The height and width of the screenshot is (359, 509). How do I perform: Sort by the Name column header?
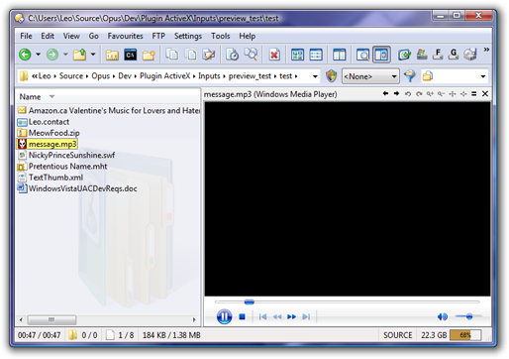tap(30, 96)
